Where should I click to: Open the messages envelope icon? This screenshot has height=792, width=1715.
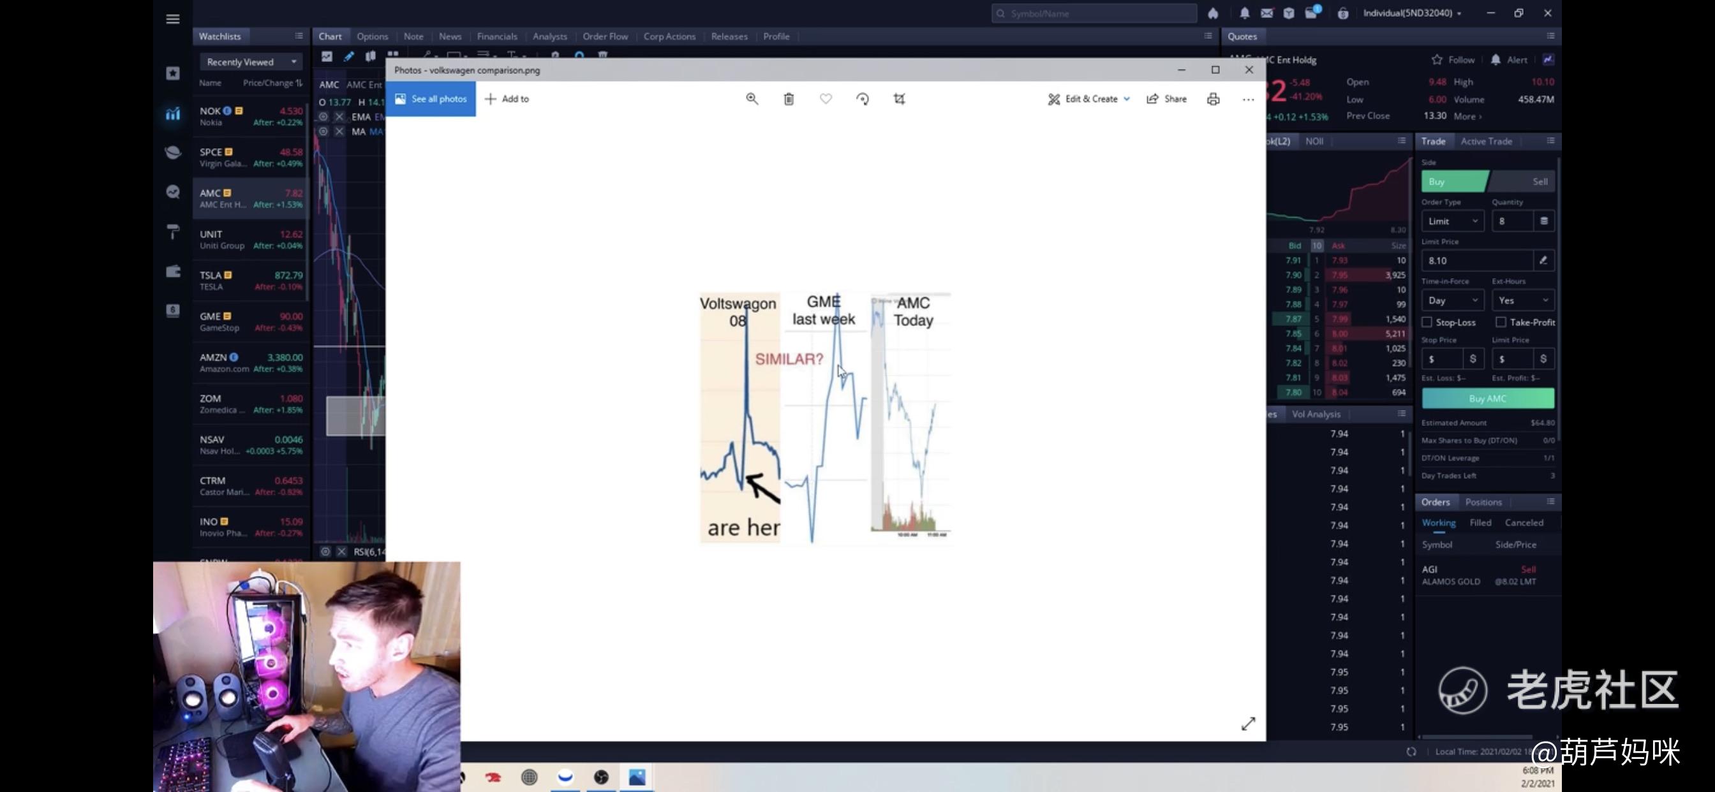pyautogui.click(x=1266, y=13)
